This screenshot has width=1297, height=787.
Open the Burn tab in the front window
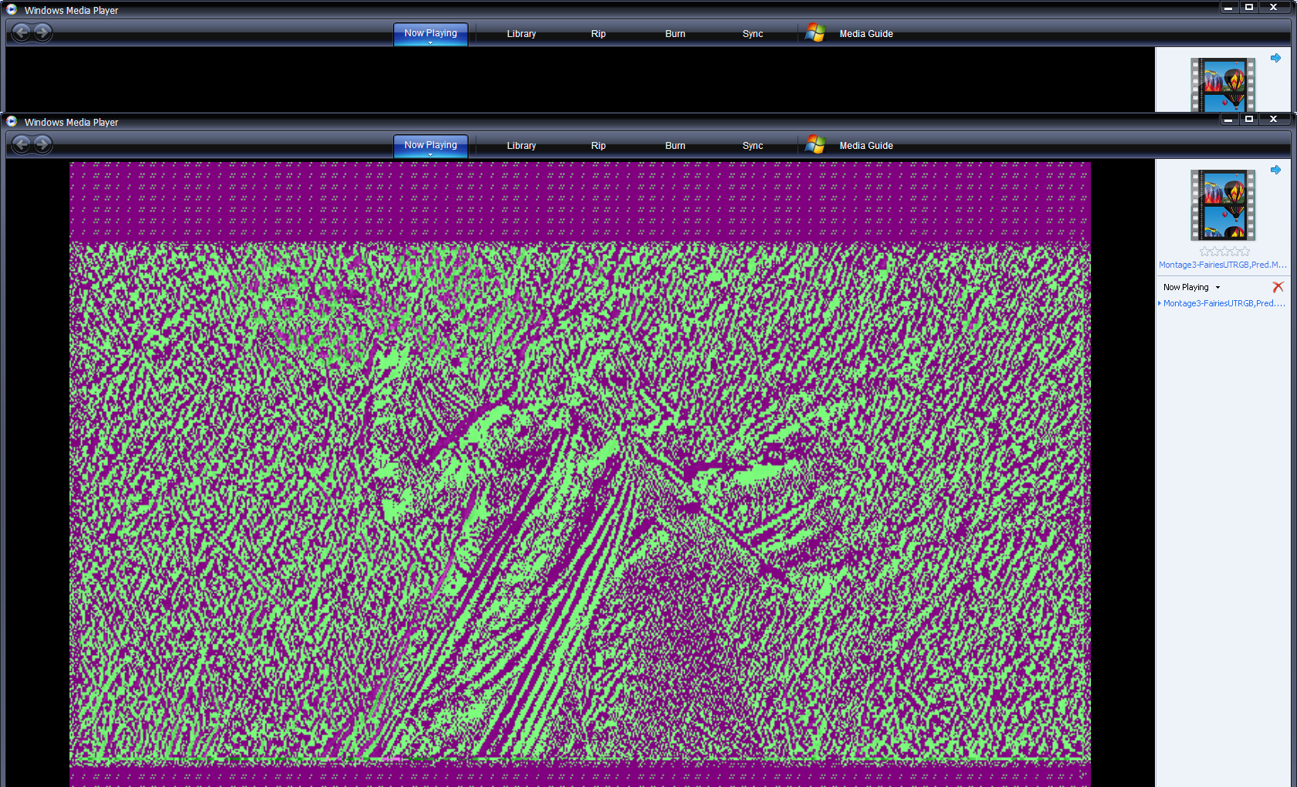click(676, 145)
